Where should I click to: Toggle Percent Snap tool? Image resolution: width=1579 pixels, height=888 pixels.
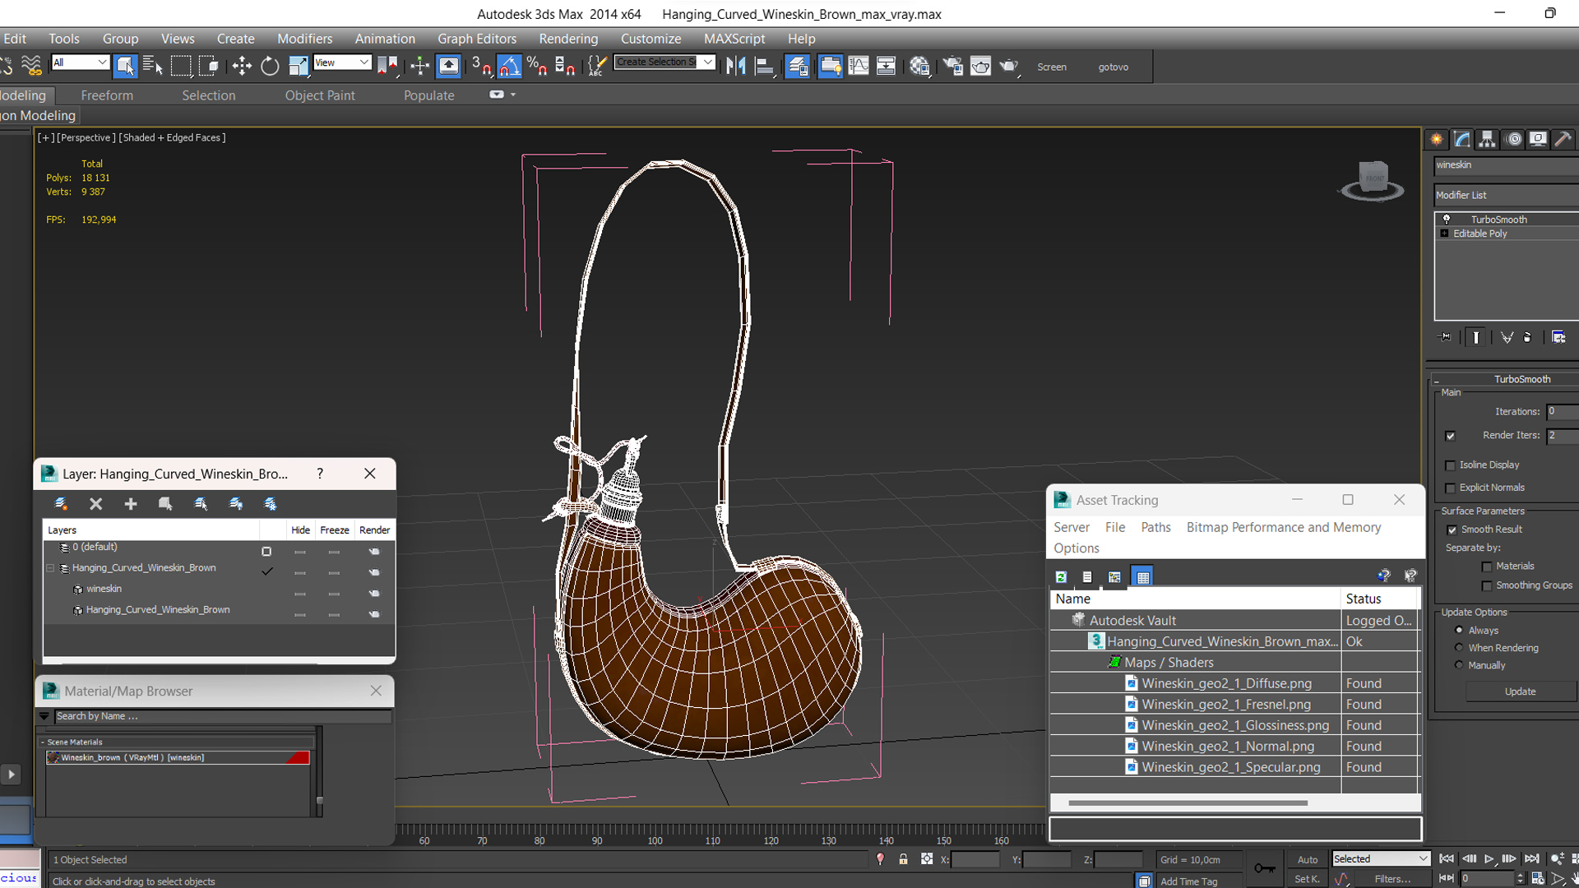click(x=537, y=66)
